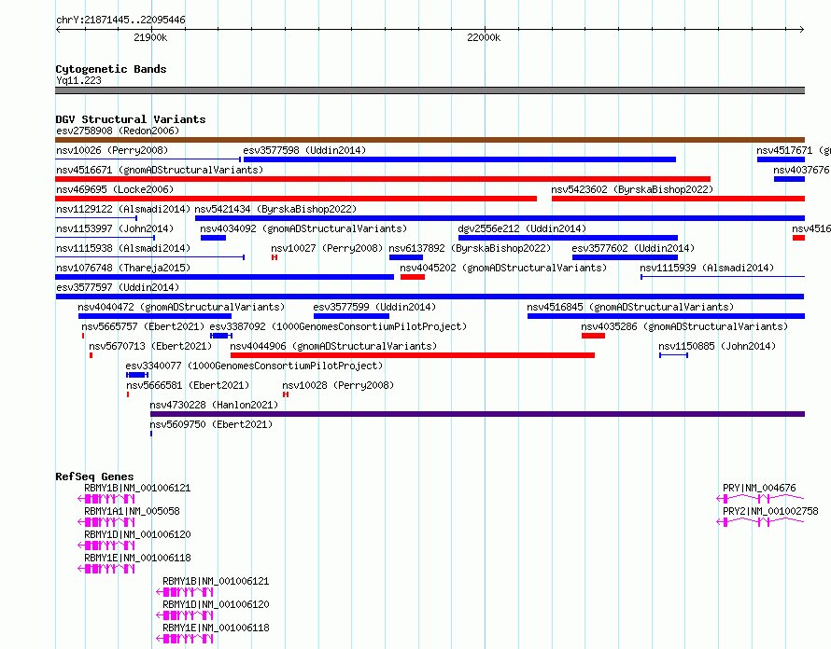Click nsv5670713 (Ebert2021) variant label
This screenshot has width=831, height=649.
(150, 346)
